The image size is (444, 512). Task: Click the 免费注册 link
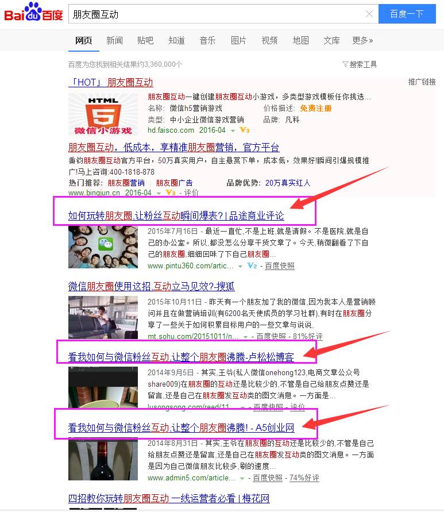click(316, 109)
